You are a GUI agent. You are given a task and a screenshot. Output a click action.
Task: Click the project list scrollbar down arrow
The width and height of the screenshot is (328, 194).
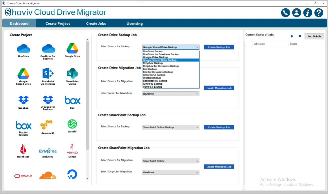(x=87, y=178)
